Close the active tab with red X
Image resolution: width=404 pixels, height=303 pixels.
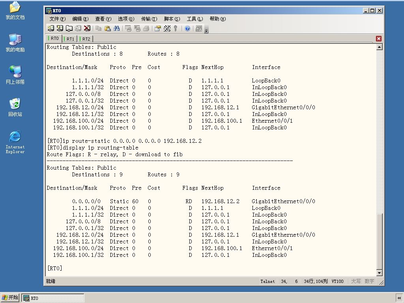point(378,39)
